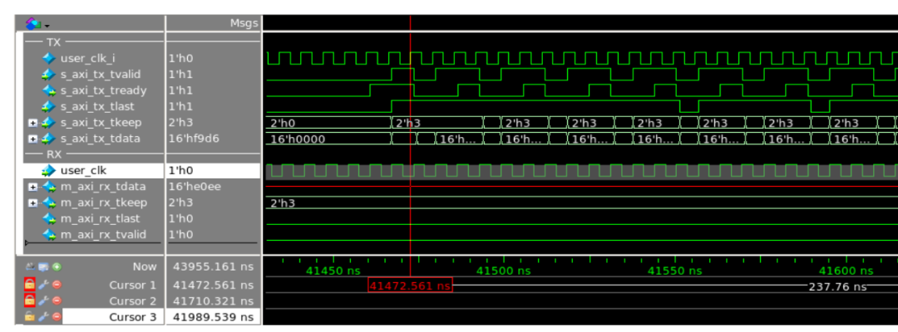Open the wrench properties for Cursor 1
Screen dimensions: 898x332
pyautogui.click(x=43, y=285)
